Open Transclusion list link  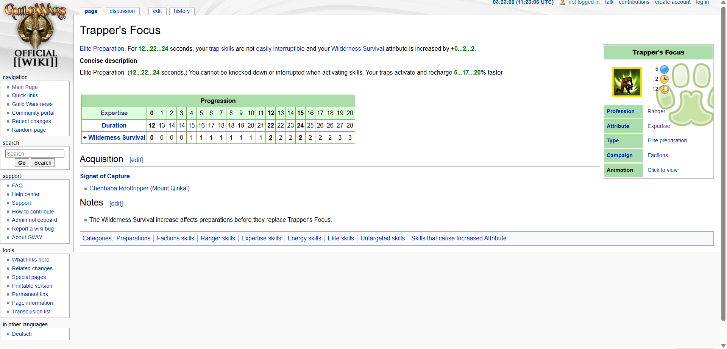[31, 312]
